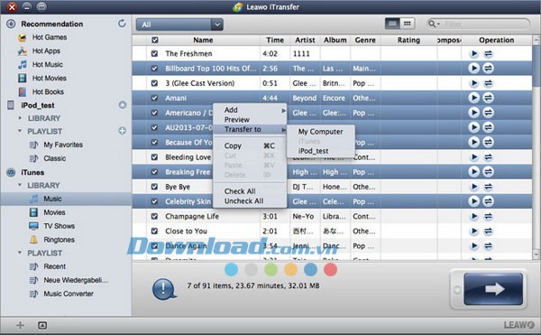Image resolution: width=541 pixels, height=335 pixels.
Task: Choose Copy in context menu
Action: pos(250,145)
